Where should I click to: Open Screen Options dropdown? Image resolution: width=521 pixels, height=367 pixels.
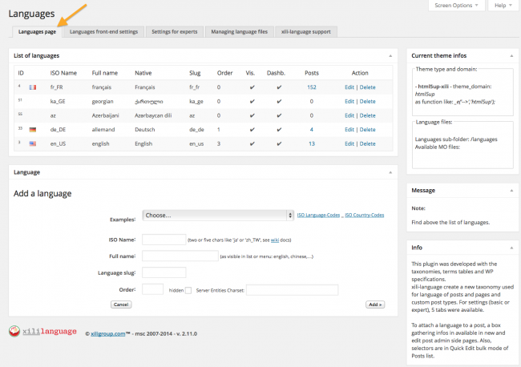(457, 6)
